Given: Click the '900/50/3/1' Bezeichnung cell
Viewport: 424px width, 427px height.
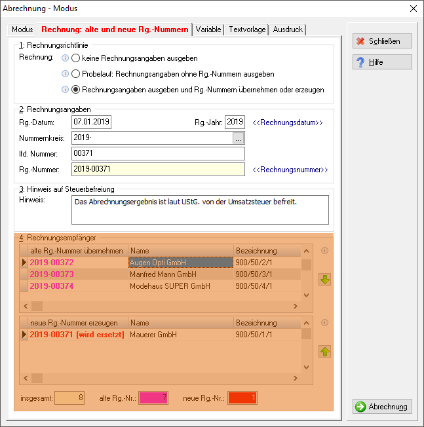Looking at the screenshot, I should (x=267, y=274).
